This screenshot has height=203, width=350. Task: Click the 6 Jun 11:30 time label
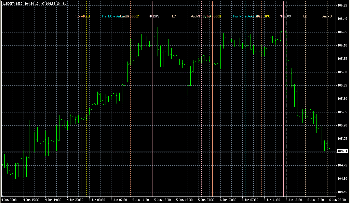click(x=272, y=200)
